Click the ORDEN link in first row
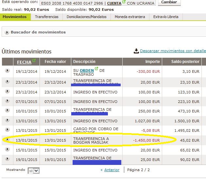Screen dimensions: 206x180 coord(87,70)
